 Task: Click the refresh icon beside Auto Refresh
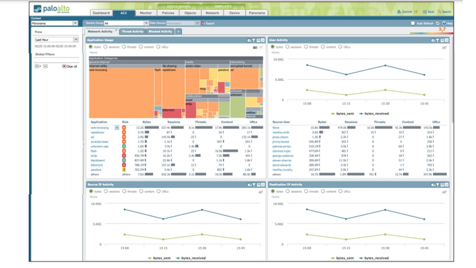click(x=438, y=23)
